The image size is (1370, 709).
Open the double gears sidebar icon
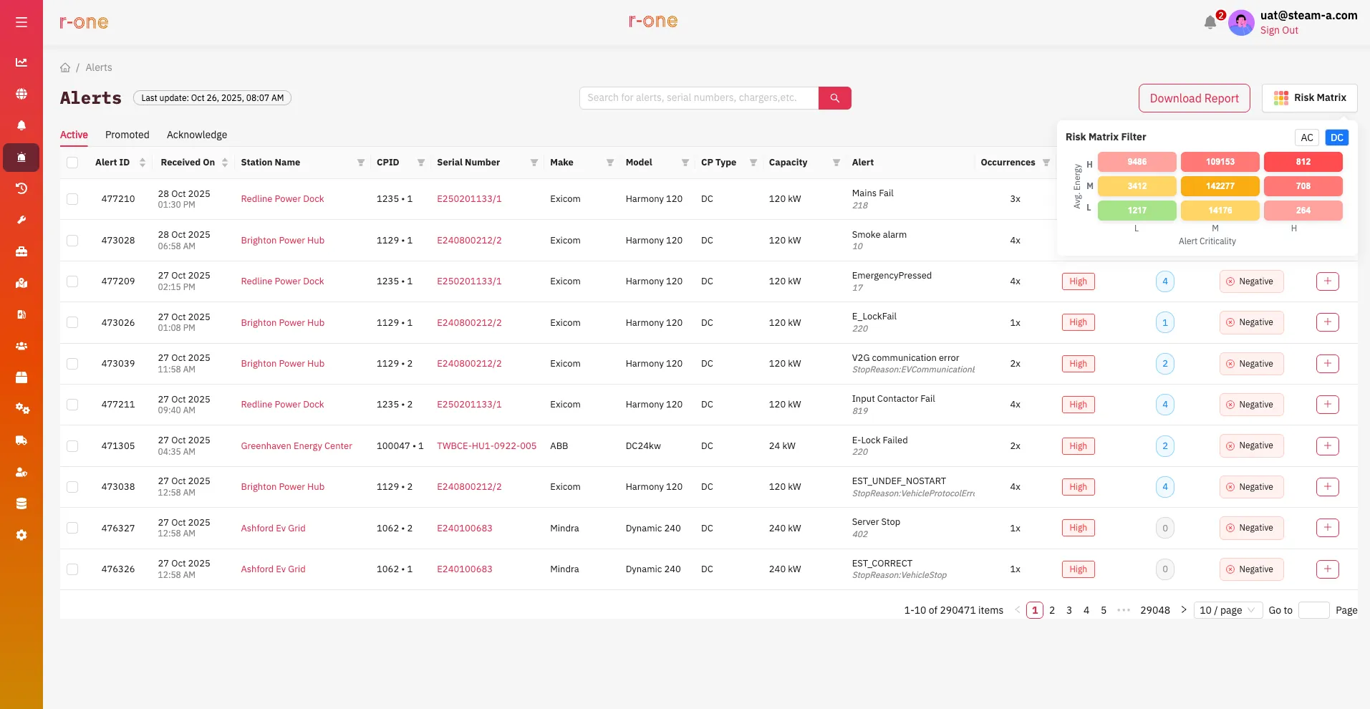(22, 409)
